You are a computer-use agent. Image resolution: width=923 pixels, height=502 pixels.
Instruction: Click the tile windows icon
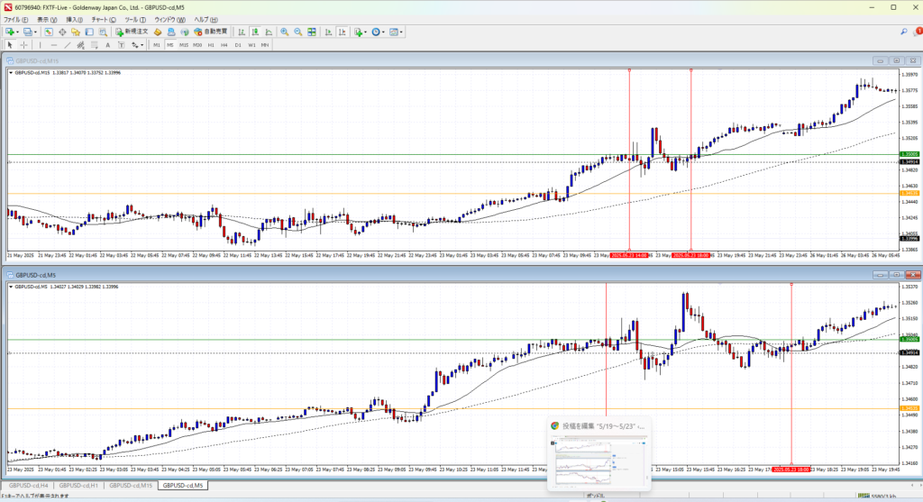tap(312, 32)
